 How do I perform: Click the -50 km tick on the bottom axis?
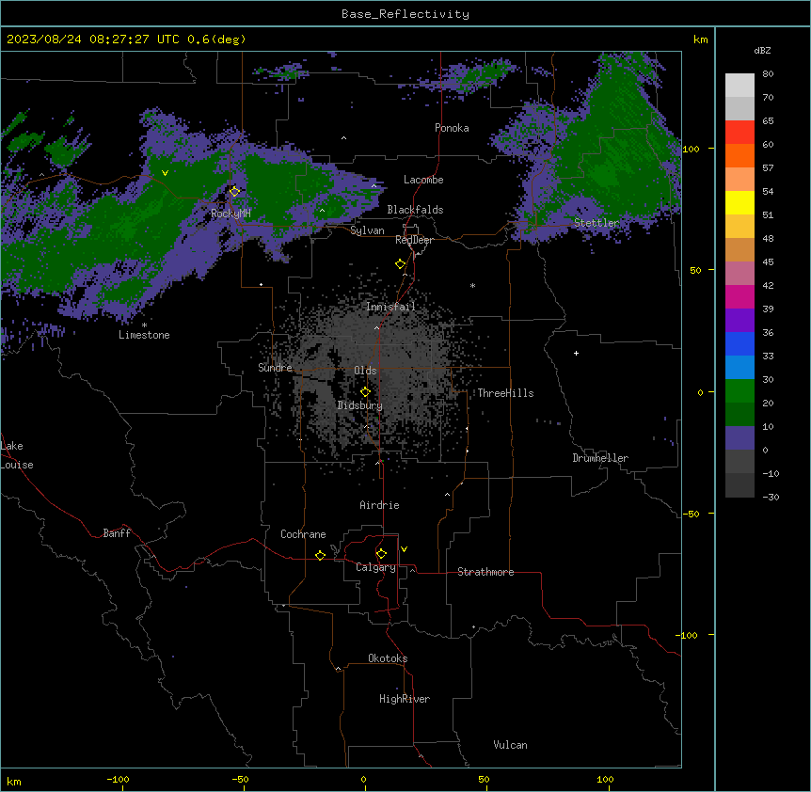240,779
